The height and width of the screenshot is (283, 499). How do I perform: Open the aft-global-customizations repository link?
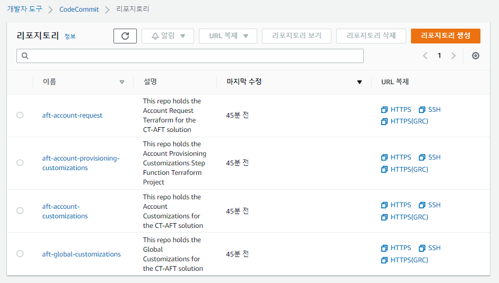(x=82, y=254)
